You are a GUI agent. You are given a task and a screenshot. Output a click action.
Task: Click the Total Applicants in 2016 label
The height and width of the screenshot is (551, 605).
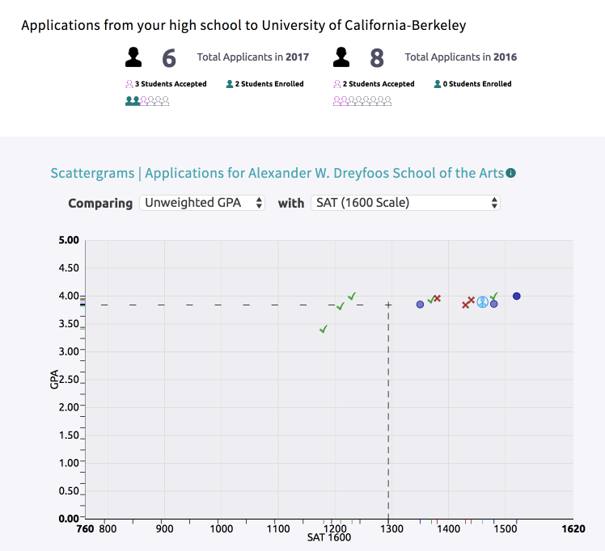point(461,57)
